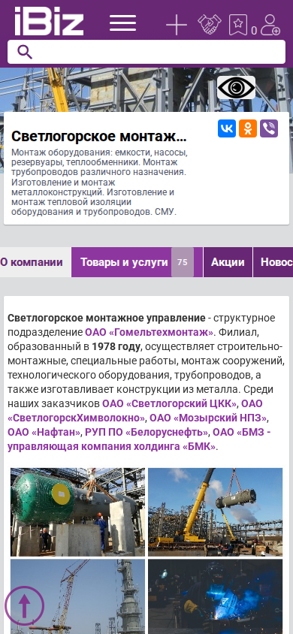The height and width of the screenshot is (634, 293).
Task: Open the Odnoklassniki social icon
Action: [x=248, y=128]
